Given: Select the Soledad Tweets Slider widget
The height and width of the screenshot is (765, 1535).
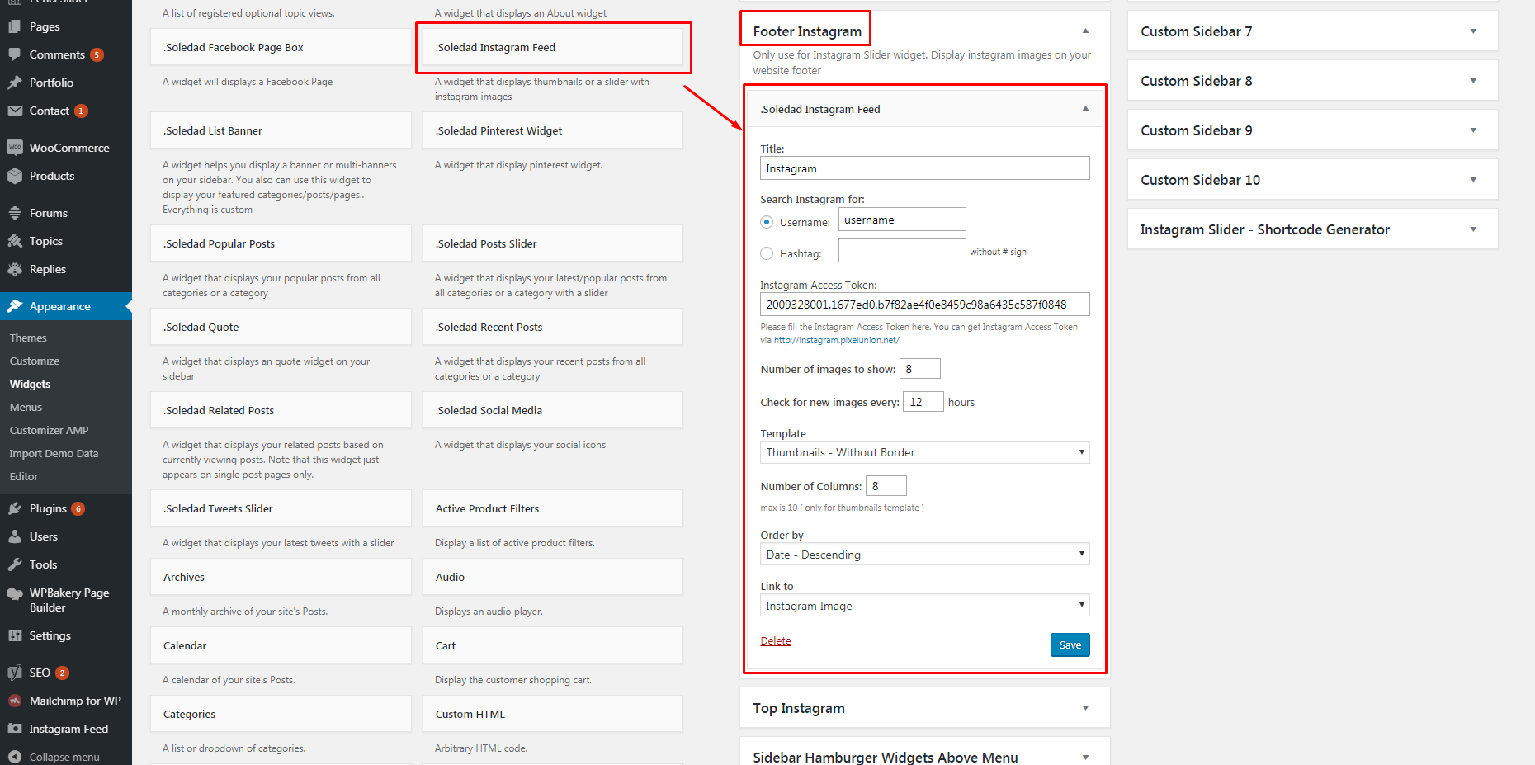Looking at the screenshot, I should coord(281,509).
